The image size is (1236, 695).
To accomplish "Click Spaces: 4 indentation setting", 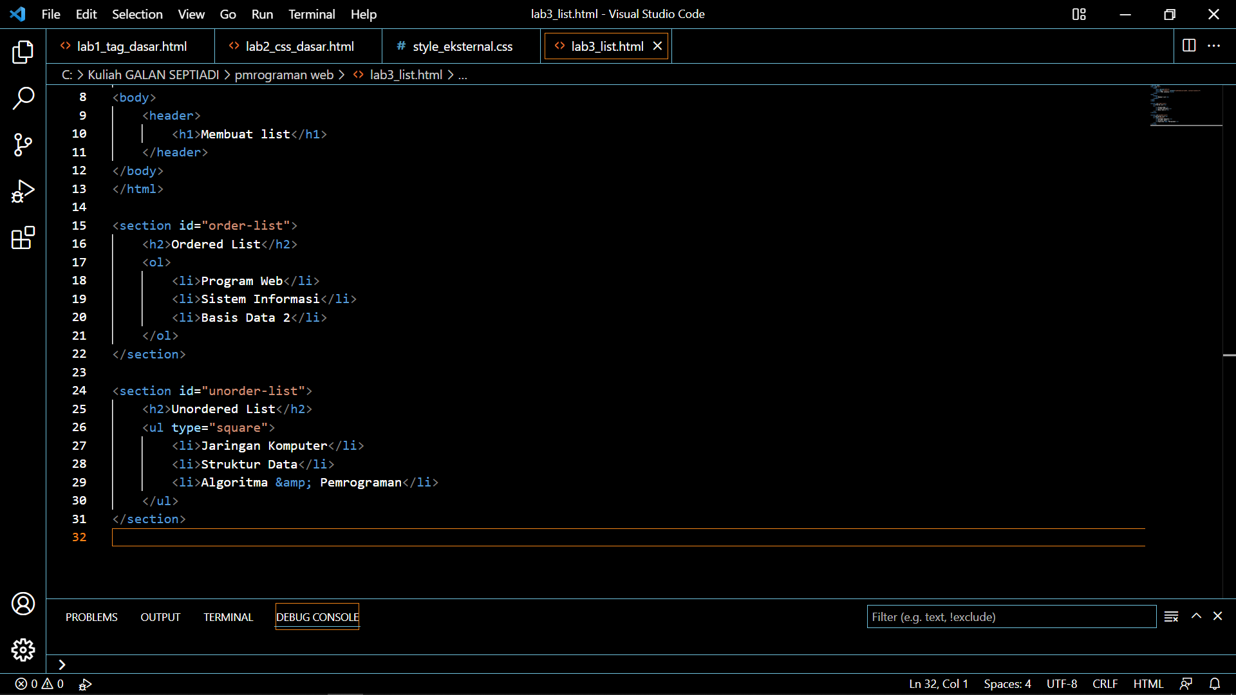I will coord(1007,683).
